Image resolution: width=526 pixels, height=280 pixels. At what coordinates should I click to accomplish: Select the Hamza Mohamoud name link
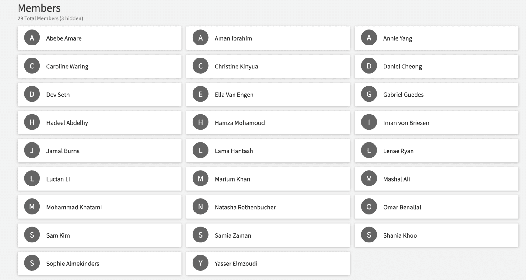pos(240,123)
